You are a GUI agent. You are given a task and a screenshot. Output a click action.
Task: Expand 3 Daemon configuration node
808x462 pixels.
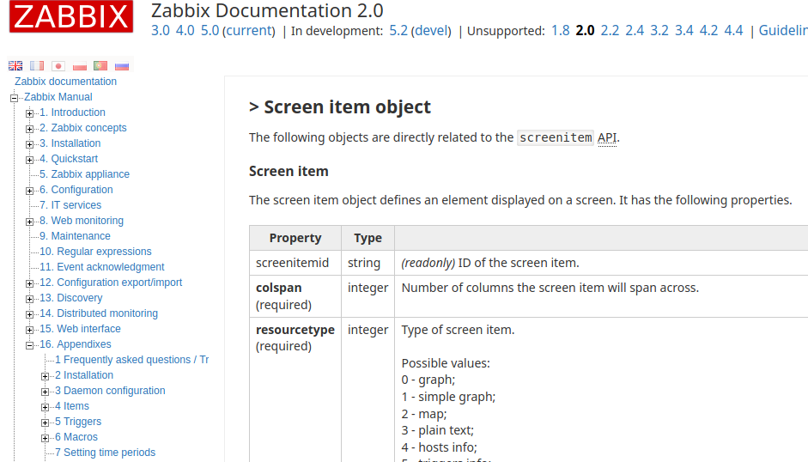(46, 392)
